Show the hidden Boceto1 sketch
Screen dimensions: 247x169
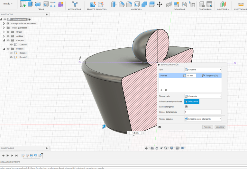click(11, 53)
